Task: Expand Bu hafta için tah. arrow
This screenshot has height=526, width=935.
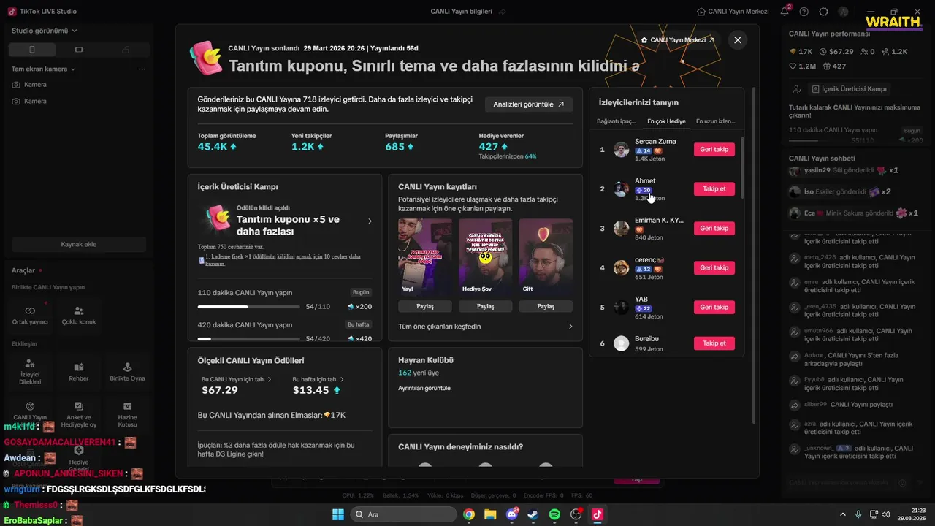Action: [x=342, y=379]
